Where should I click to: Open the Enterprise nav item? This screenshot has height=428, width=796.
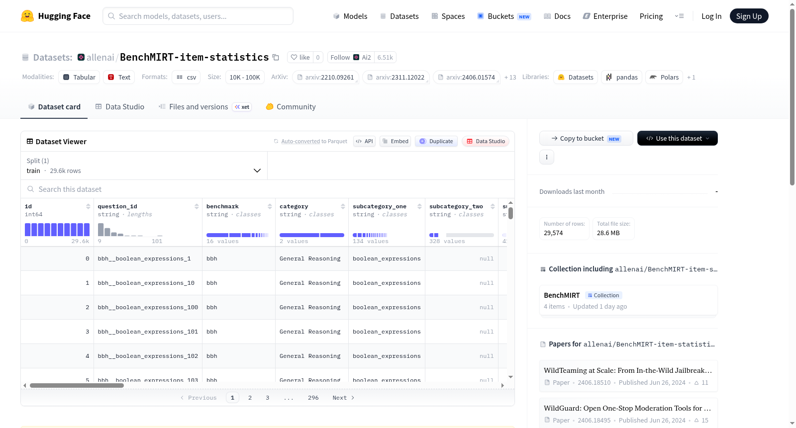[605, 16]
